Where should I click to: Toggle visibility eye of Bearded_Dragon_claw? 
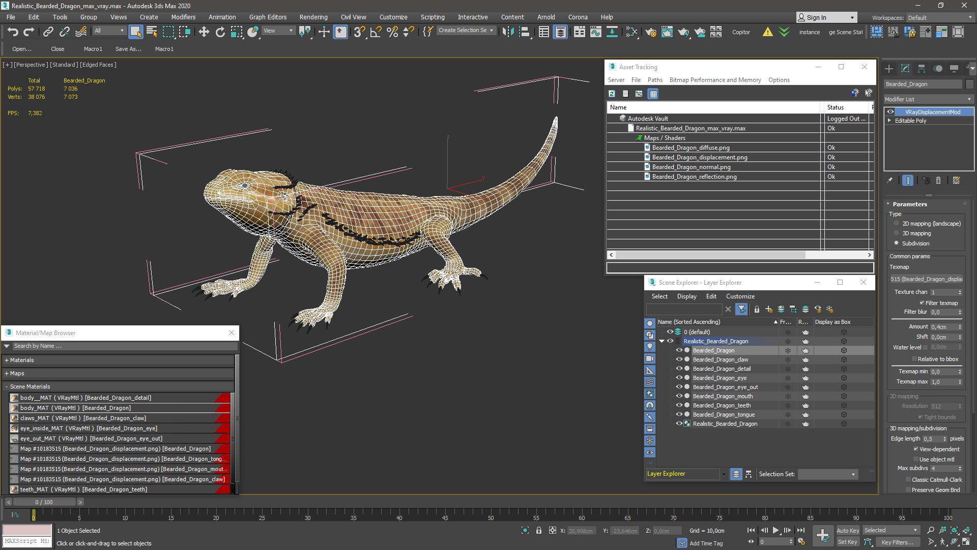(679, 360)
